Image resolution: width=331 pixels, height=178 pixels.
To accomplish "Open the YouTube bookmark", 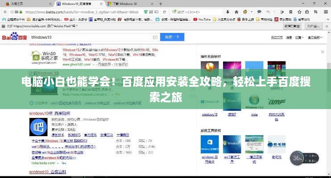I will pyautogui.click(x=202, y=20).
